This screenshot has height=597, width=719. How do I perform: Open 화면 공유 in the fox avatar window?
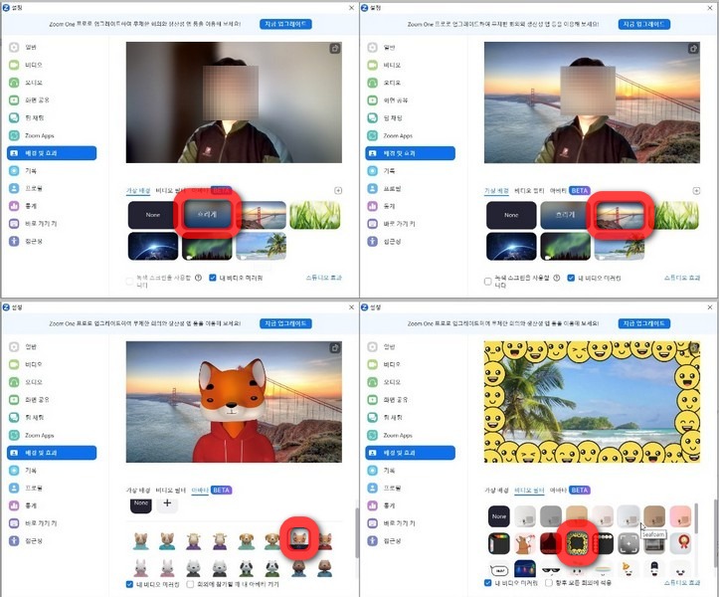coord(37,400)
